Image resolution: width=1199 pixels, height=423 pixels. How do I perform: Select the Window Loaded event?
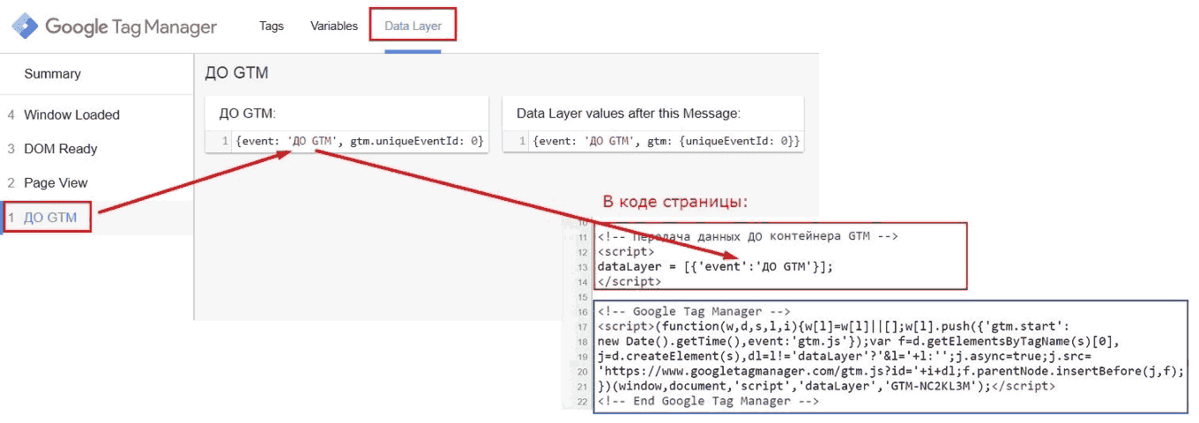click(x=71, y=115)
